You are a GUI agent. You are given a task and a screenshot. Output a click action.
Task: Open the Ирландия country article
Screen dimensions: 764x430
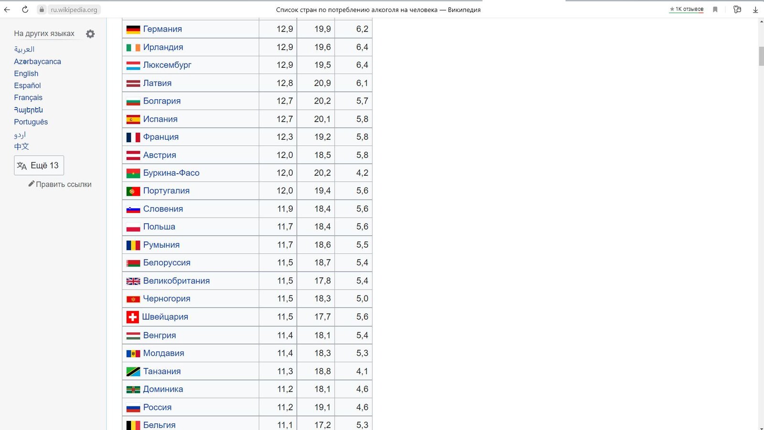point(163,47)
